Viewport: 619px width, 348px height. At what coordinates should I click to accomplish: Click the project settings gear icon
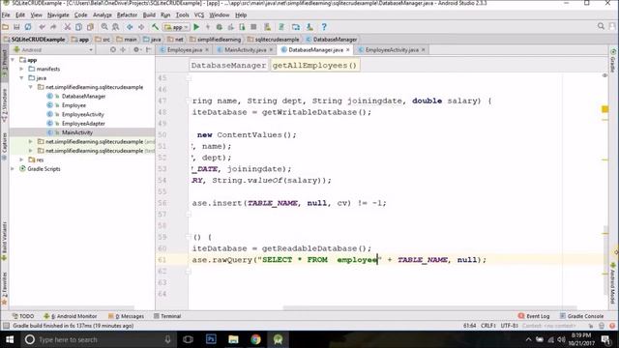pos(136,49)
